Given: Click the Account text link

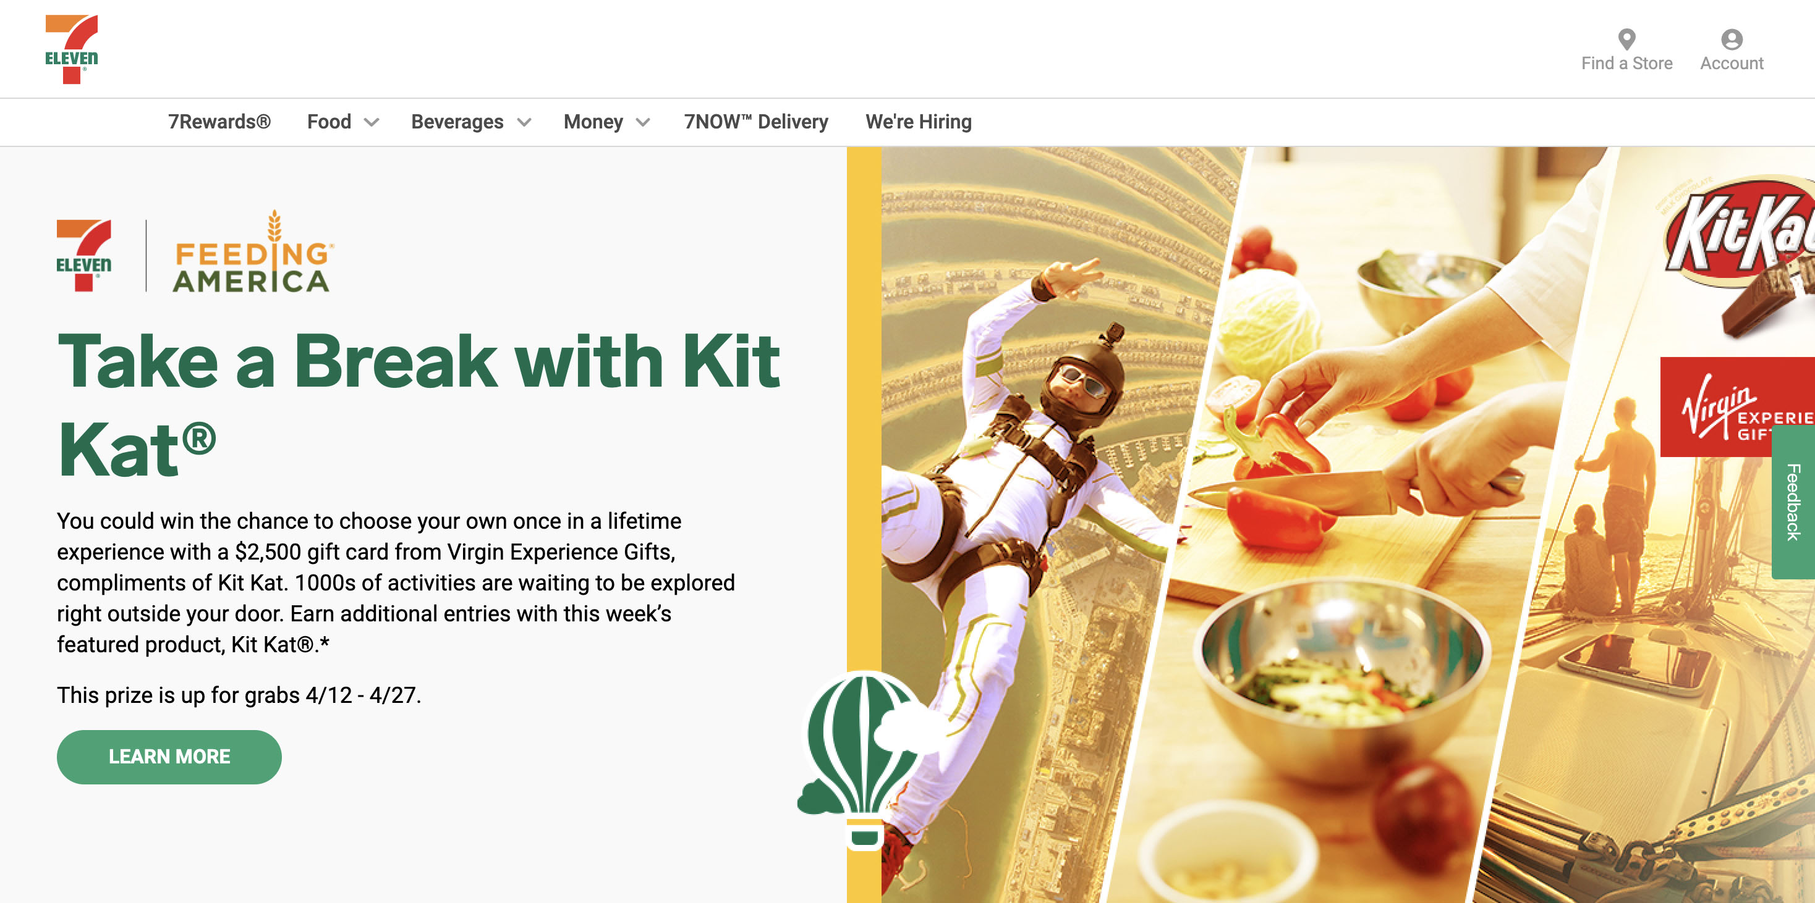Looking at the screenshot, I should (x=1731, y=64).
